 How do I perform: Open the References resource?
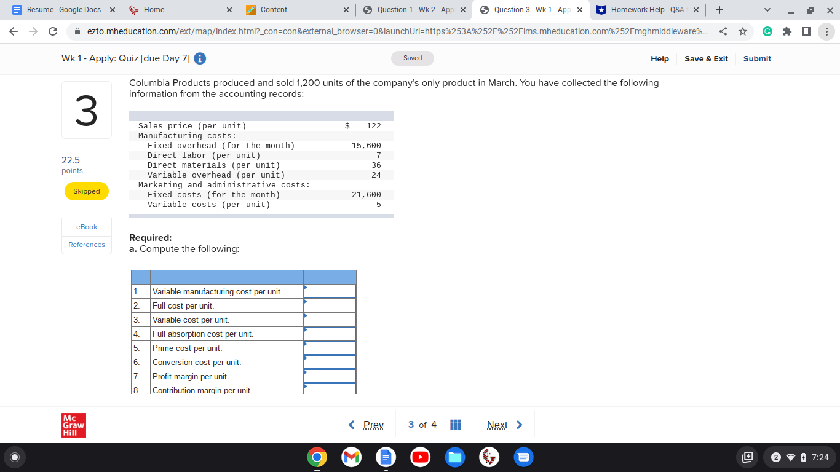pos(87,245)
